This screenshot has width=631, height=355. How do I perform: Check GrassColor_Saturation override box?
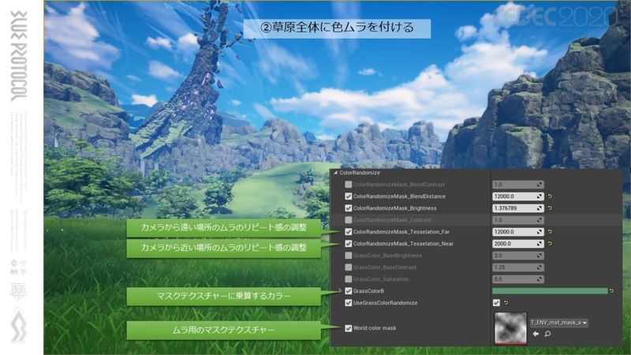(349, 279)
